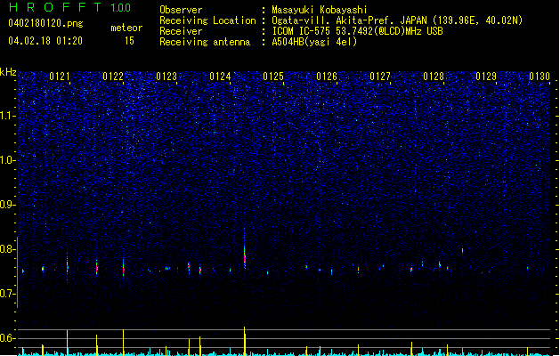
Task: Click the Receiver label
Action: pos(181,31)
